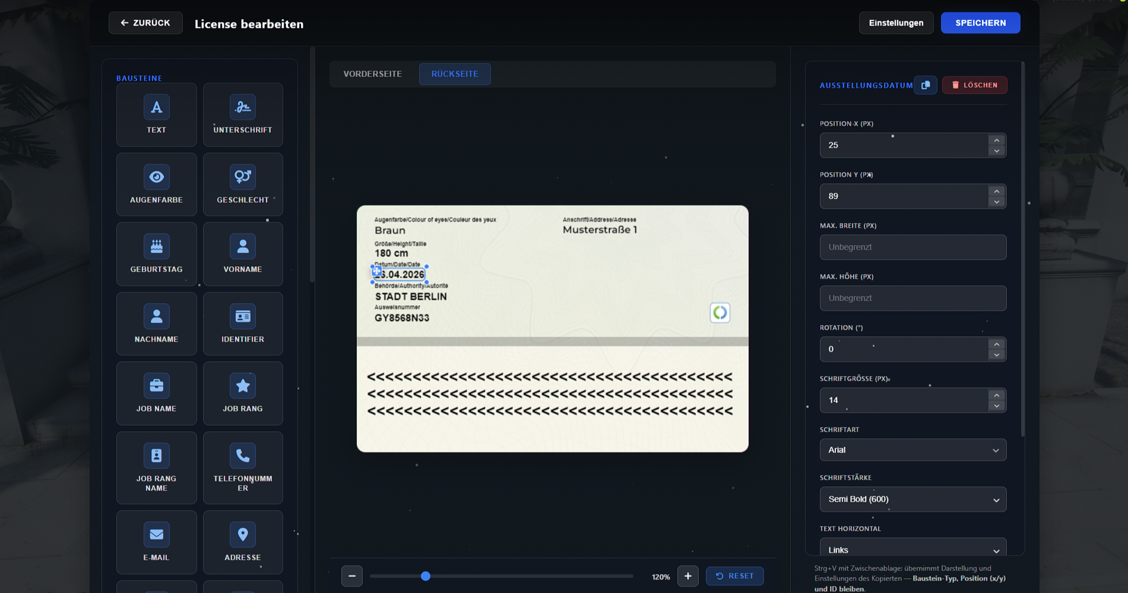Viewport: 1128px width, 593px height.
Task: Select the 'Musterstraße 1' address text
Action: (600, 230)
